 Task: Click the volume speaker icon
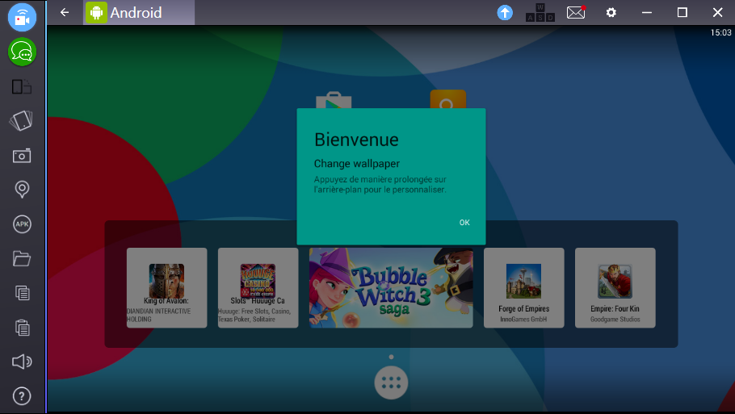[22, 362]
